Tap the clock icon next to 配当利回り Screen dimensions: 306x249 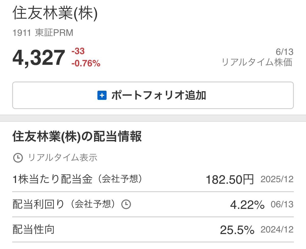pos(126,204)
